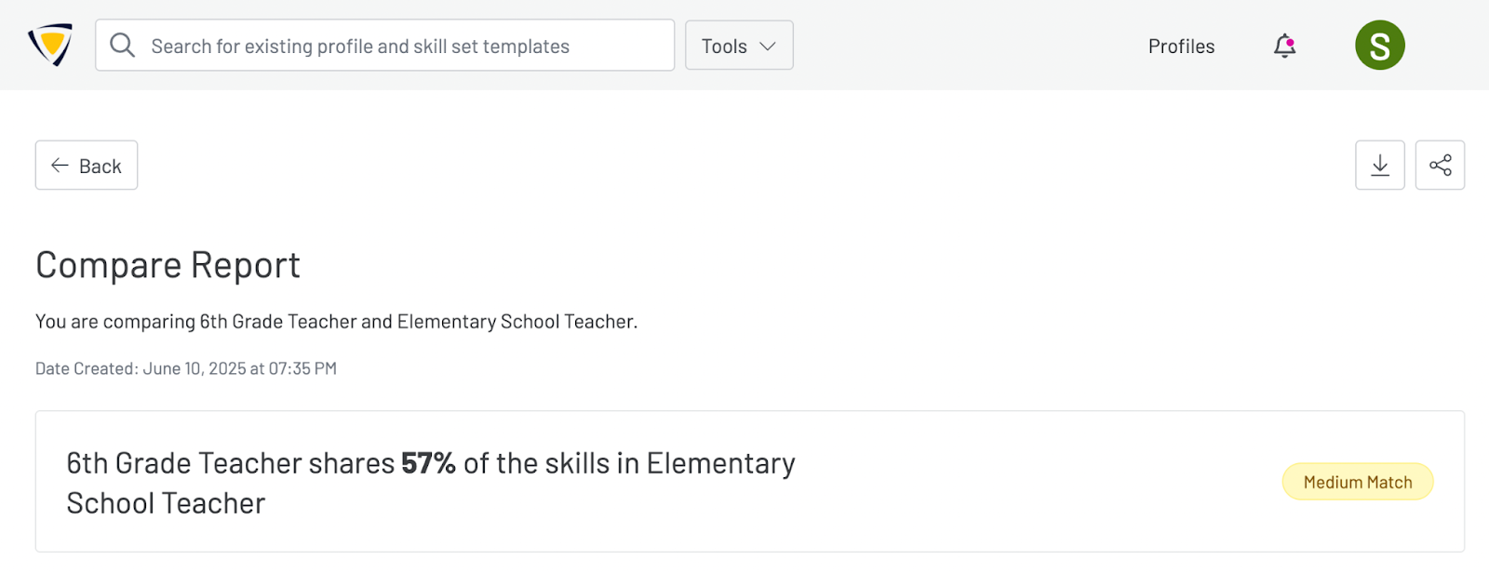
Task: Share the compare report
Action: click(1440, 166)
